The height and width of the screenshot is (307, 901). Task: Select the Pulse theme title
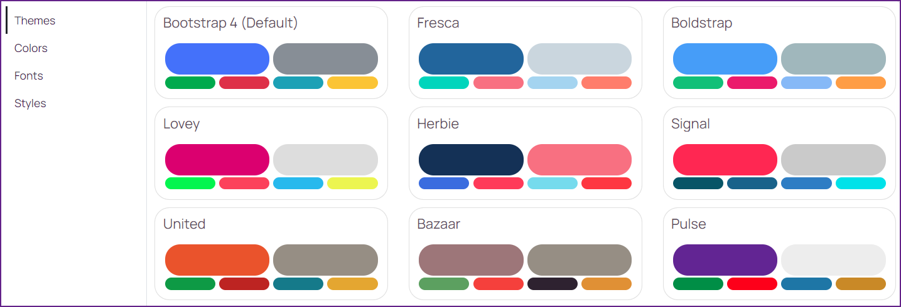(x=689, y=224)
